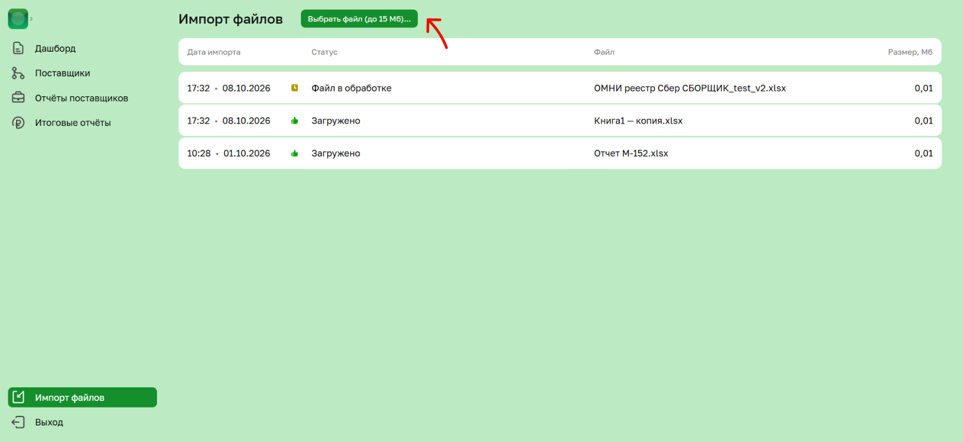Click the Выход logout icon

coord(18,422)
